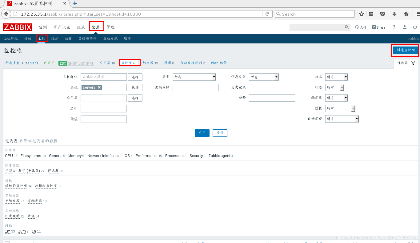420x243 pixels.
Task: Click the 重设 filter button
Action: 220,133
